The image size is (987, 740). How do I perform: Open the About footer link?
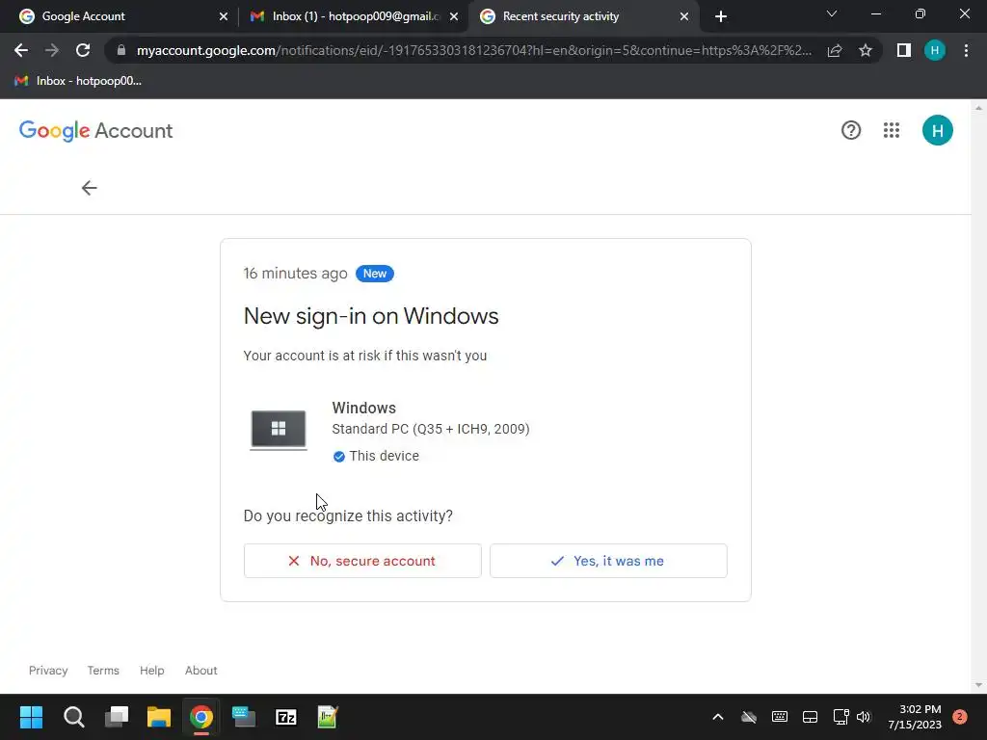[200, 671]
